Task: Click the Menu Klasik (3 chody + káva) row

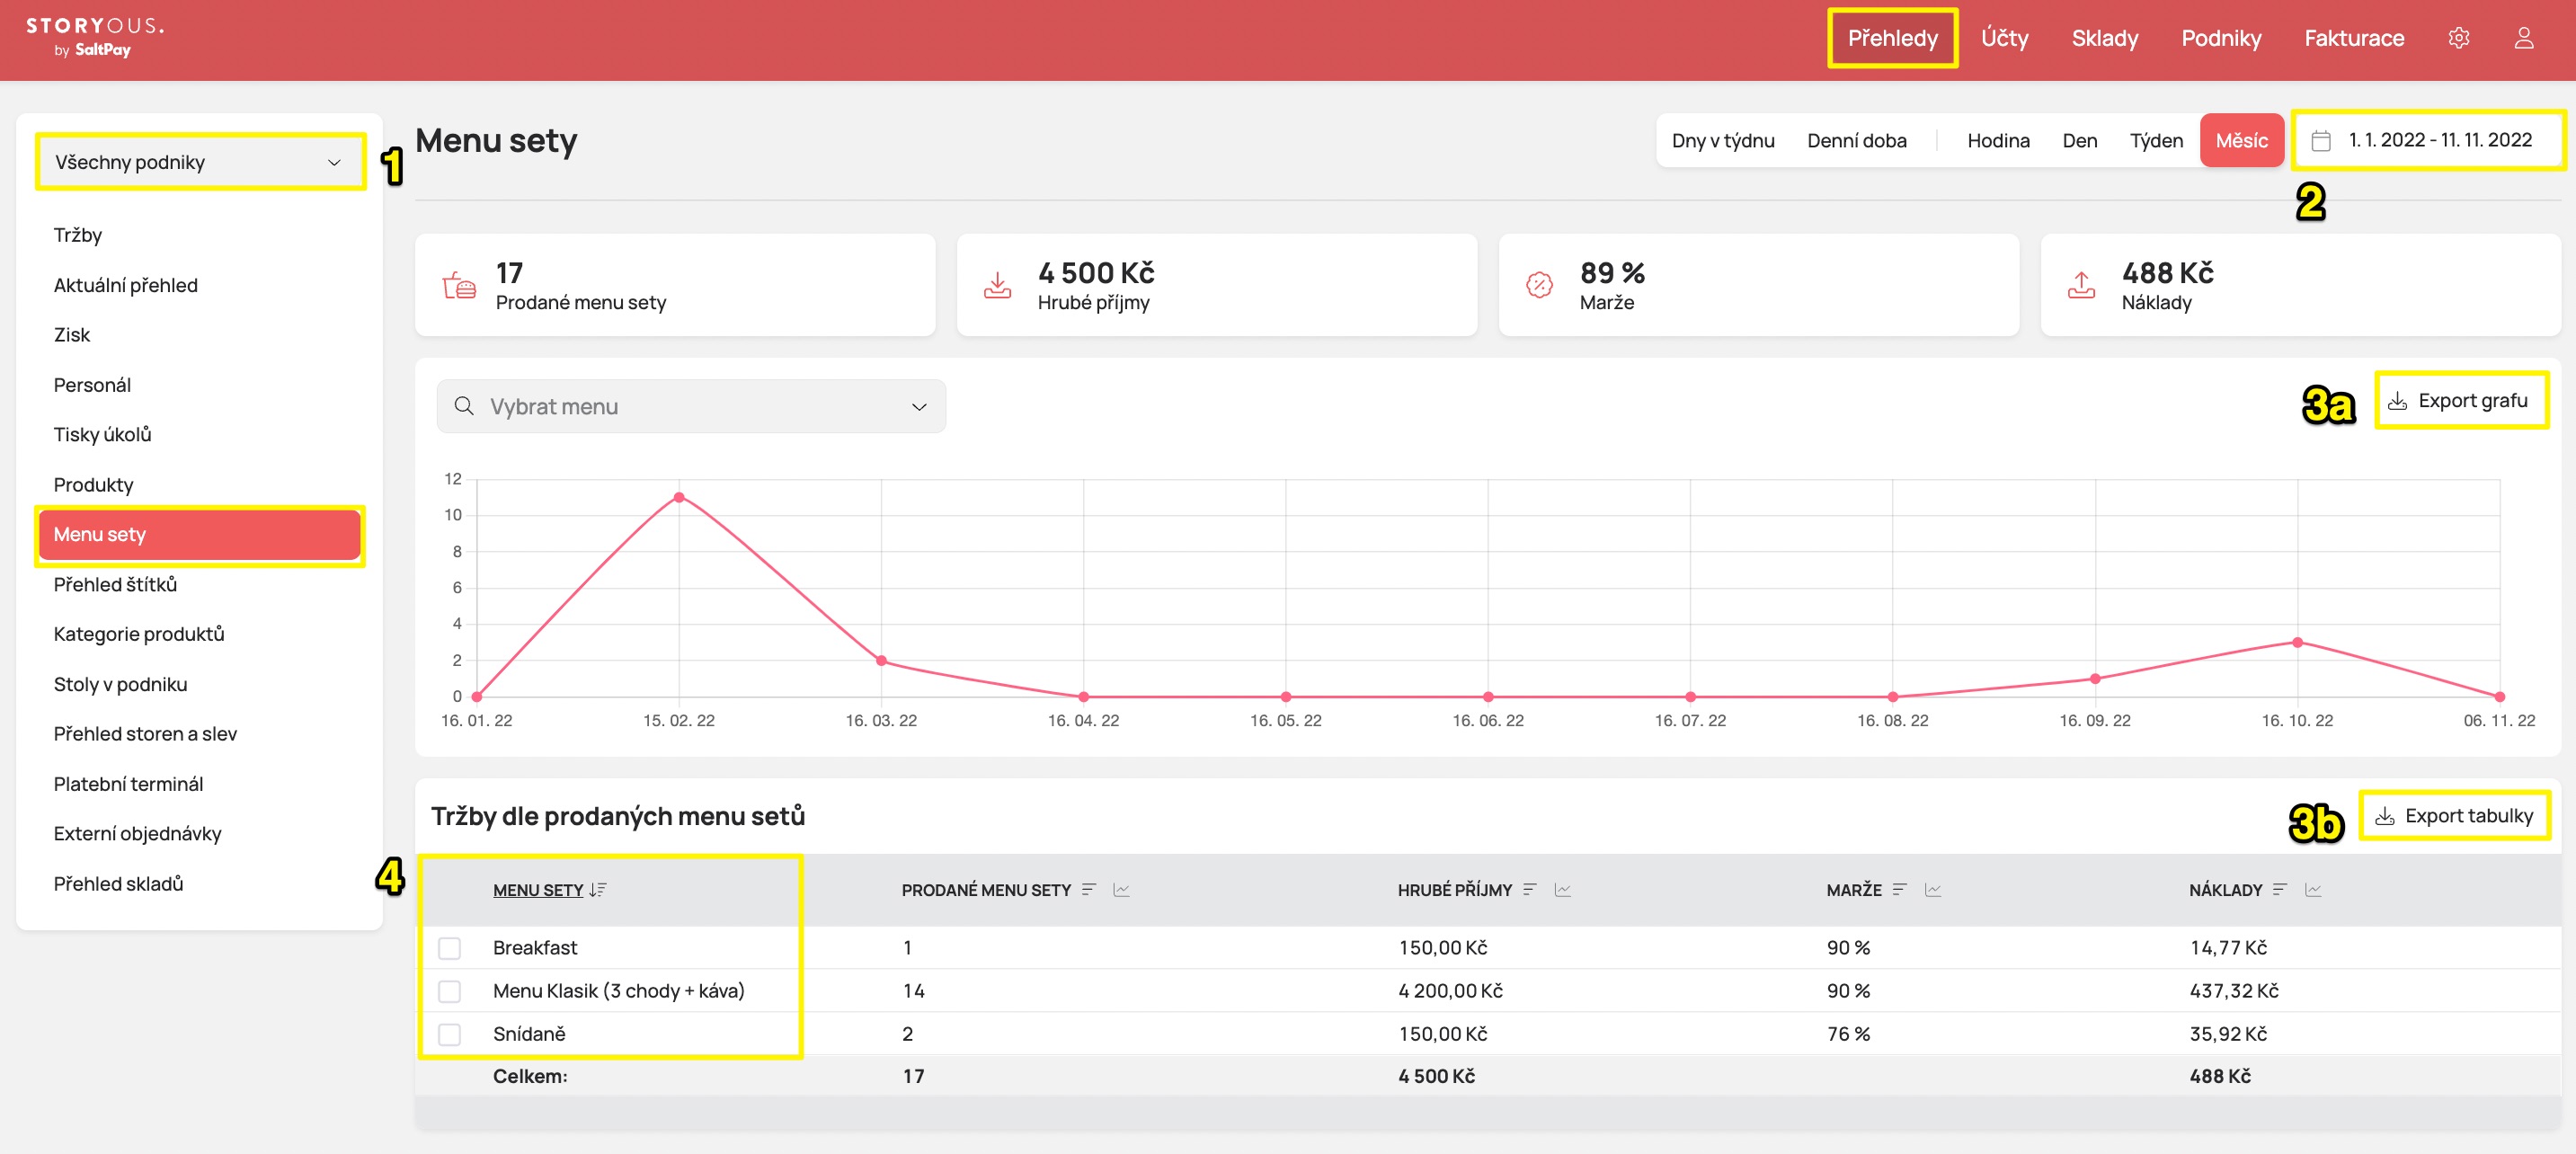Action: click(x=1488, y=991)
